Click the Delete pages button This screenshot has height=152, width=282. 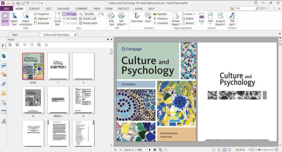188,18
